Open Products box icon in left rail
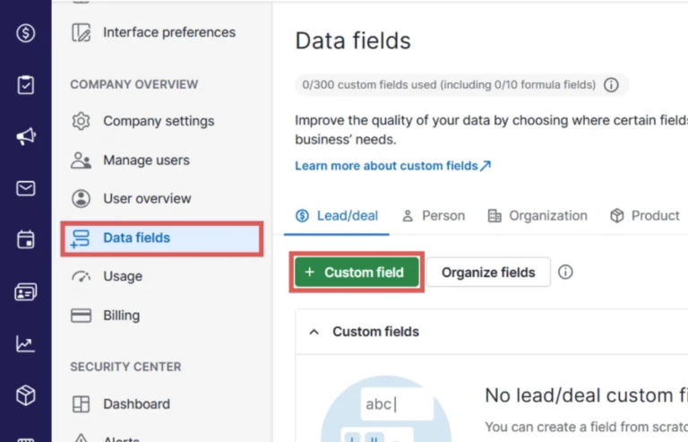 click(25, 395)
